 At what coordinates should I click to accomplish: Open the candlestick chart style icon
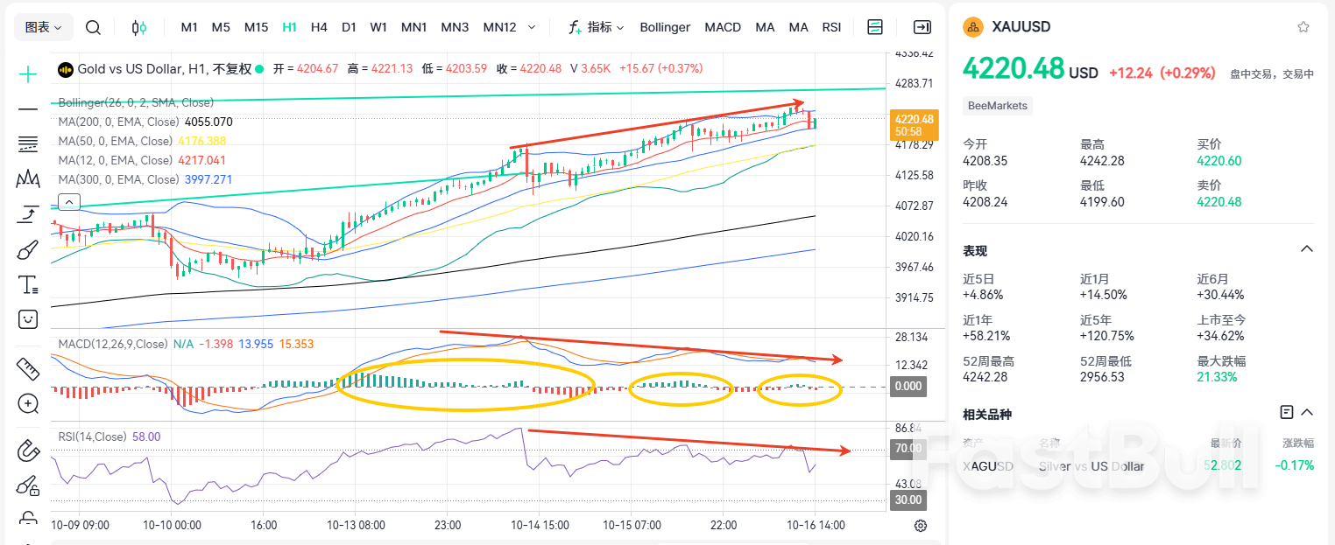coord(138,27)
